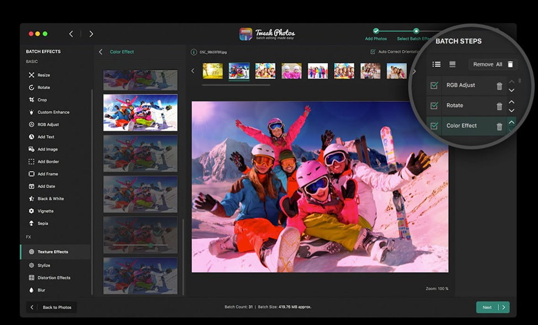The height and width of the screenshot is (325, 538).
Task: Go Back to Photos
Action: pyautogui.click(x=51, y=307)
